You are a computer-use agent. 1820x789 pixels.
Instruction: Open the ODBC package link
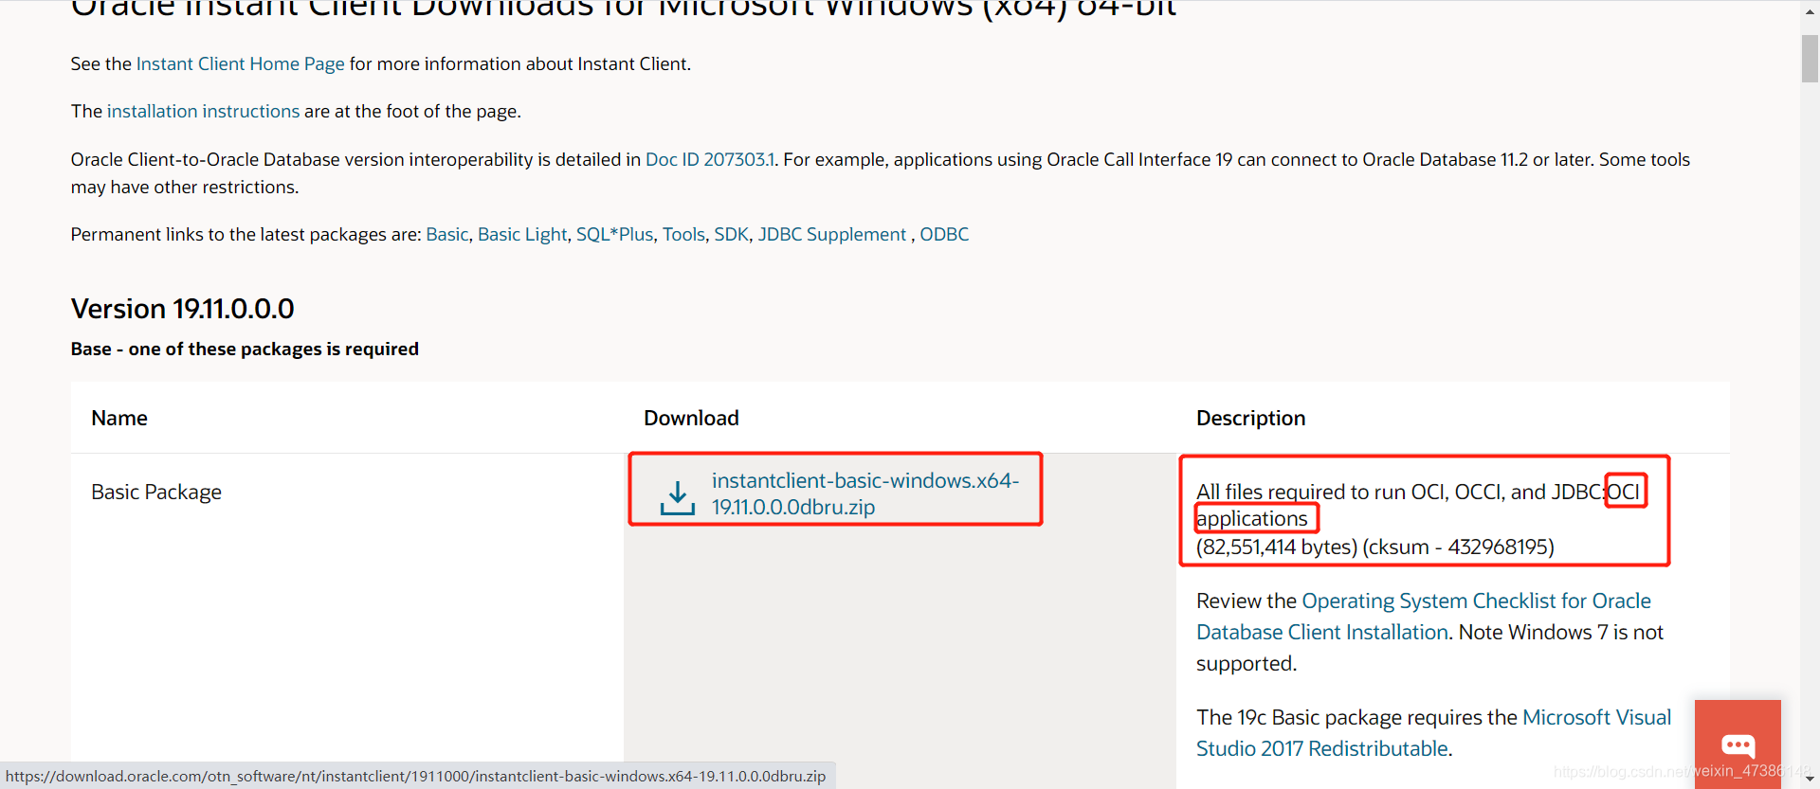click(x=944, y=234)
